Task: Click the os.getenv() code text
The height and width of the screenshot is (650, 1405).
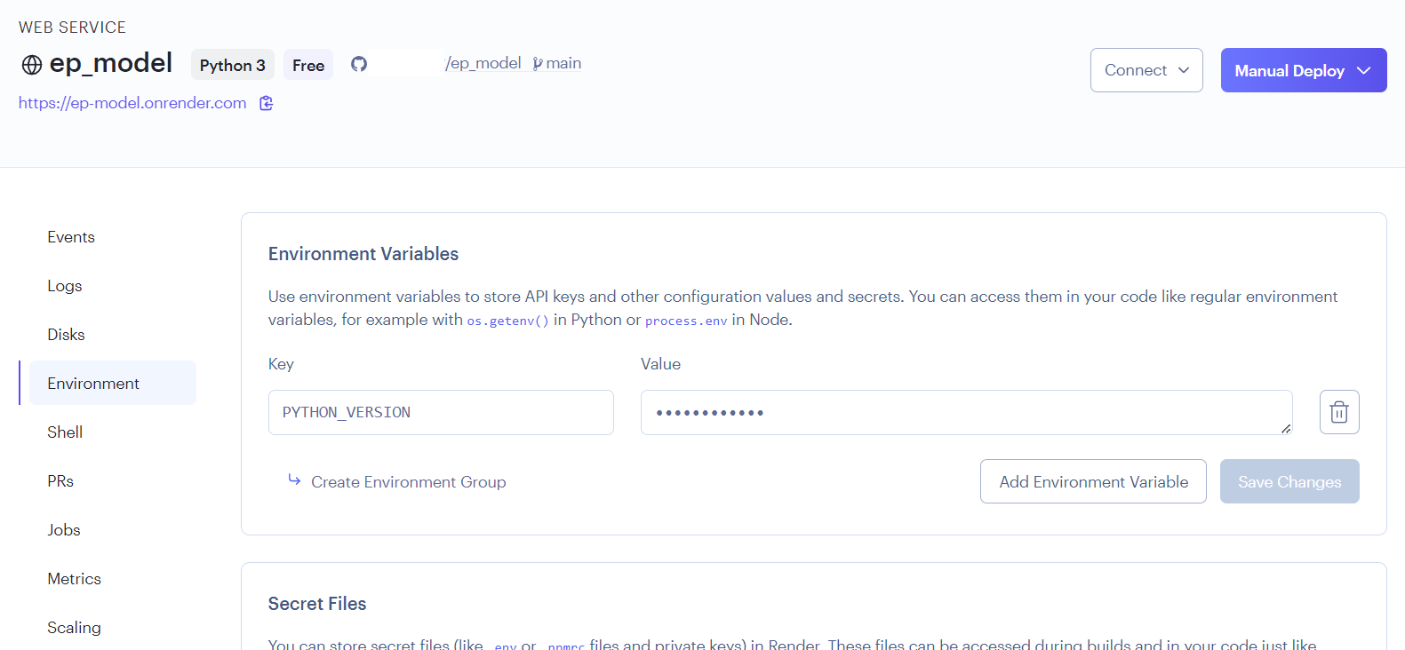Action: (508, 321)
